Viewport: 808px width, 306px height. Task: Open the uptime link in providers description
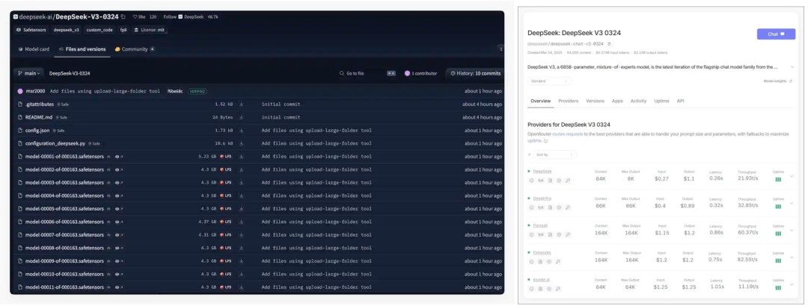(x=534, y=140)
